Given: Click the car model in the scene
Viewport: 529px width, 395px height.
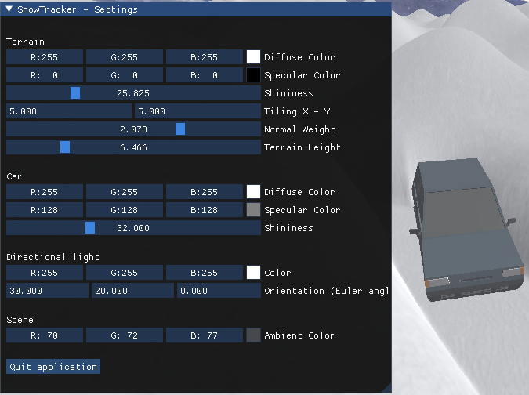Looking at the screenshot, I should pyautogui.click(x=467, y=231).
